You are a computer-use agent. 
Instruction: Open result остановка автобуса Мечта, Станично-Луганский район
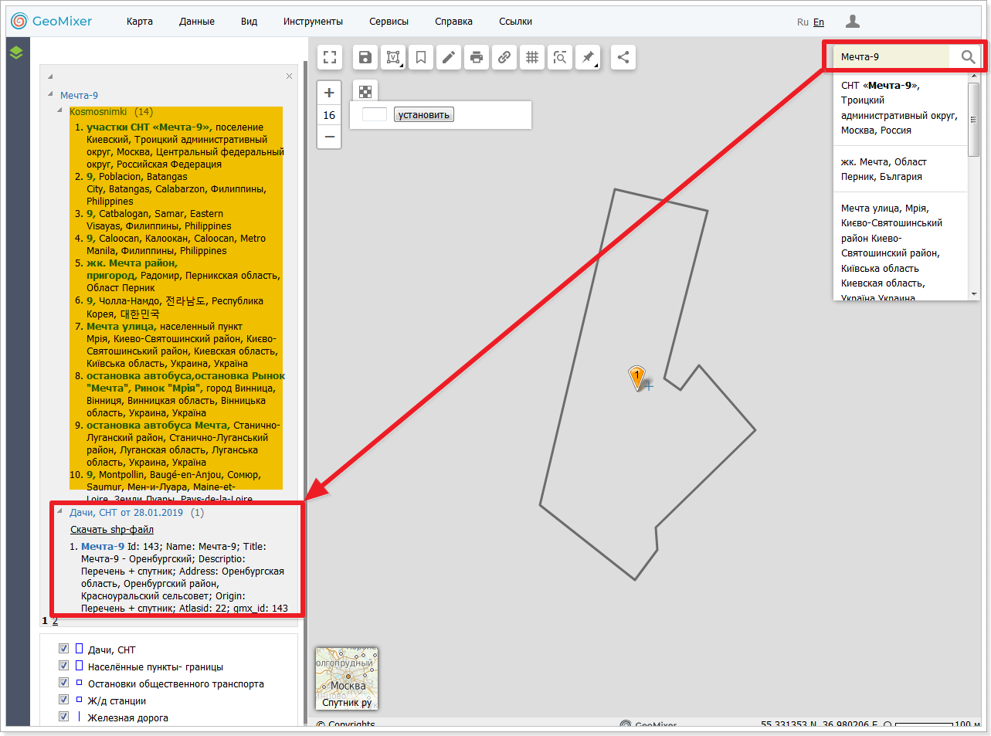click(157, 426)
